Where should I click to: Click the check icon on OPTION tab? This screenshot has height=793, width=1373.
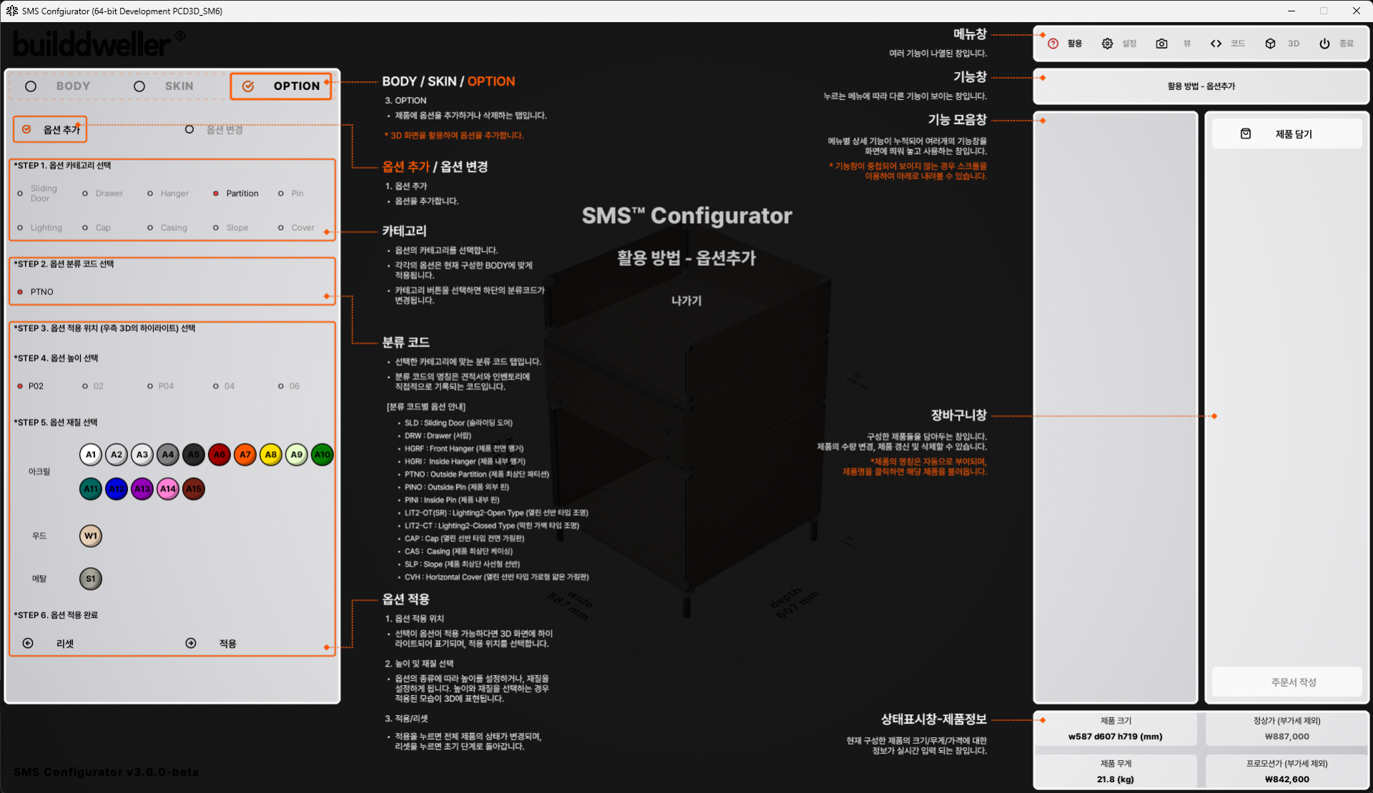pos(248,86)
